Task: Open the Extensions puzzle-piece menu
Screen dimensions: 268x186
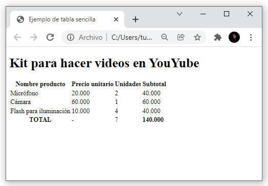Action: point(218,37)
